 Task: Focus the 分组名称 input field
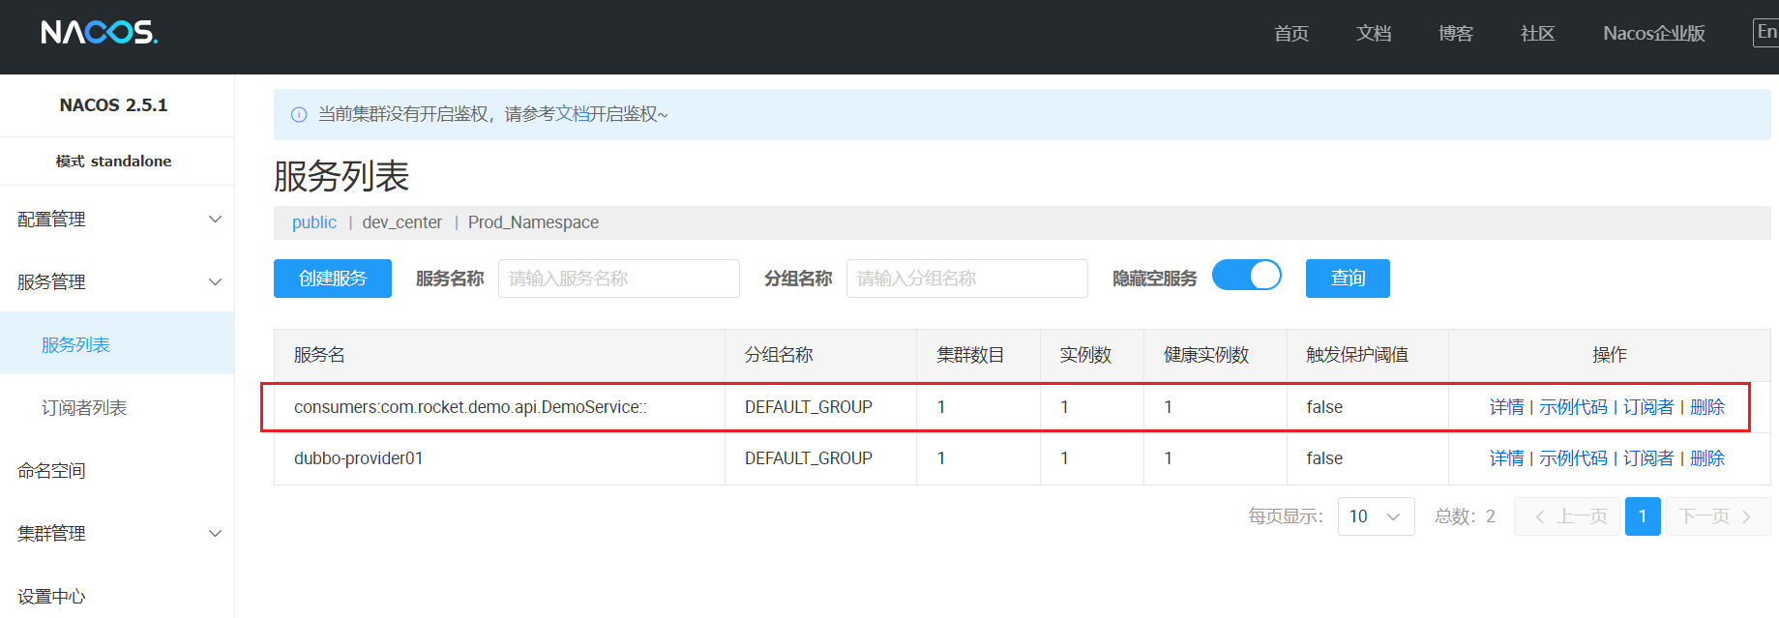pyautogui.click(x=966, y=279)
